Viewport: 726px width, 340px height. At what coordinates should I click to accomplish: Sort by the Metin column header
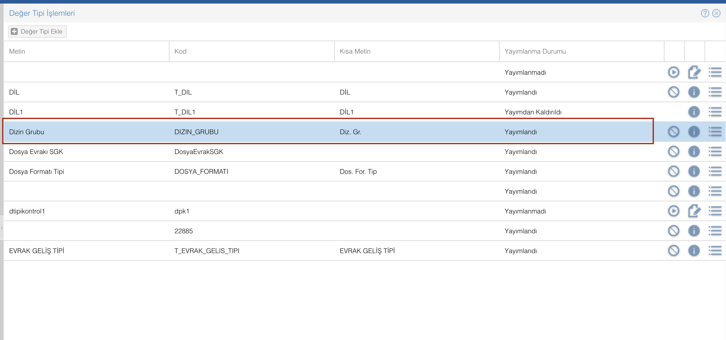17,51
